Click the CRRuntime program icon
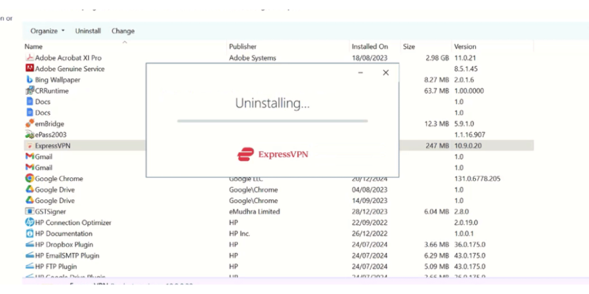The image size is (589, 294). 30,91
